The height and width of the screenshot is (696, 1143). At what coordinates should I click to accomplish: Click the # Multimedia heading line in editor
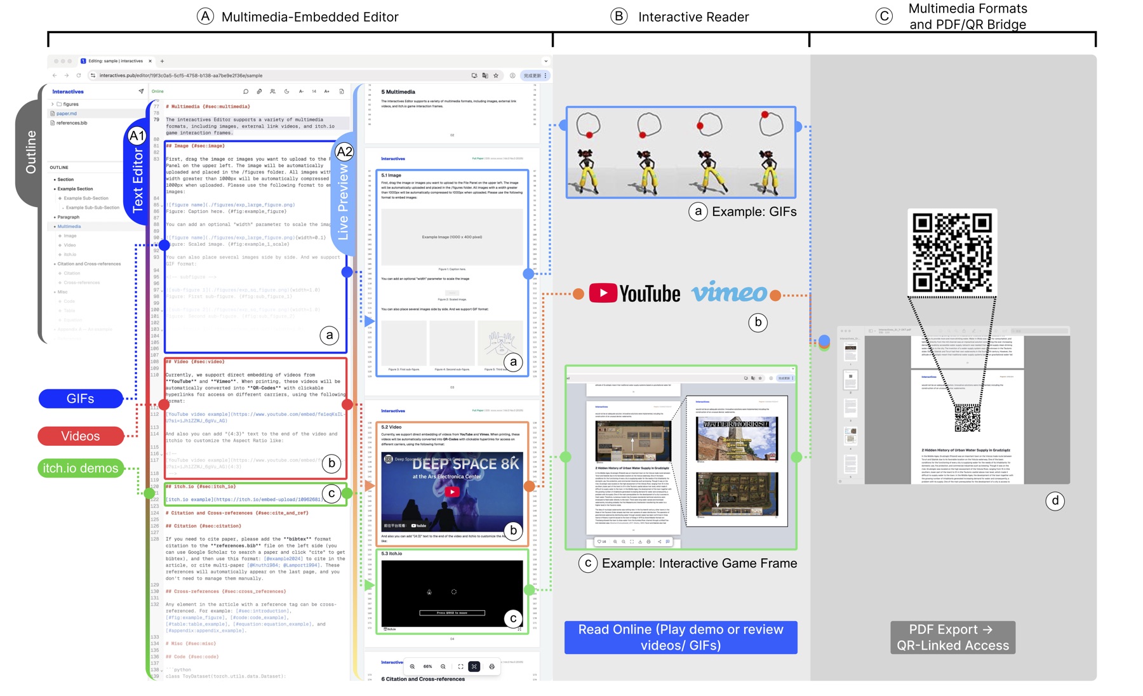point(208,107)
